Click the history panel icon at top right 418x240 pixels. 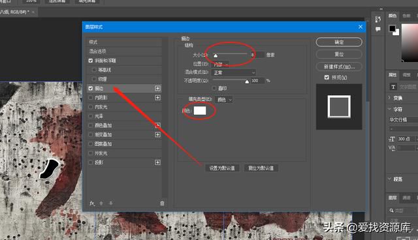point(378,20)
